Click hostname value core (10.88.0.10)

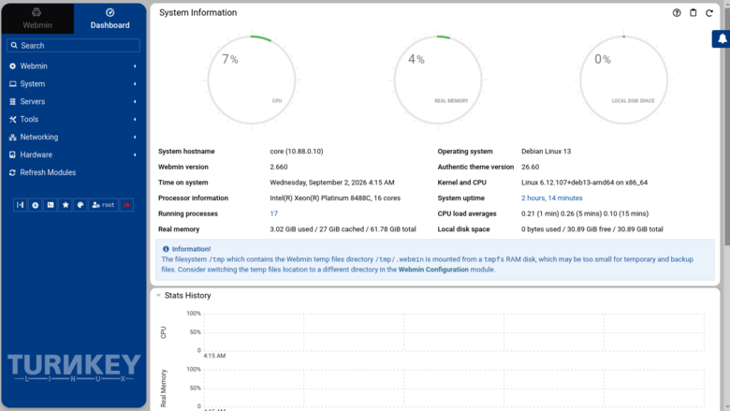click(x=297, y=152)
